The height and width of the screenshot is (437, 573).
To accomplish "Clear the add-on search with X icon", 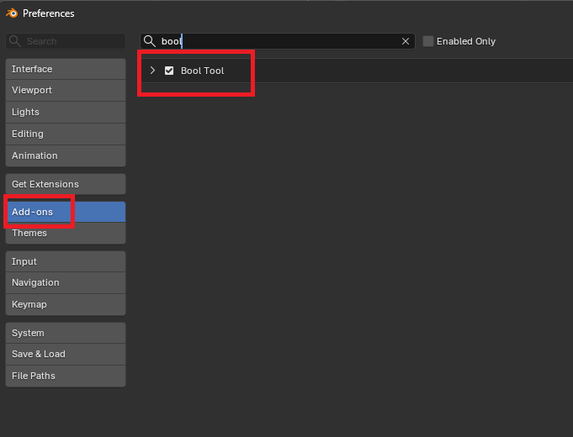I will coord(406,41).
